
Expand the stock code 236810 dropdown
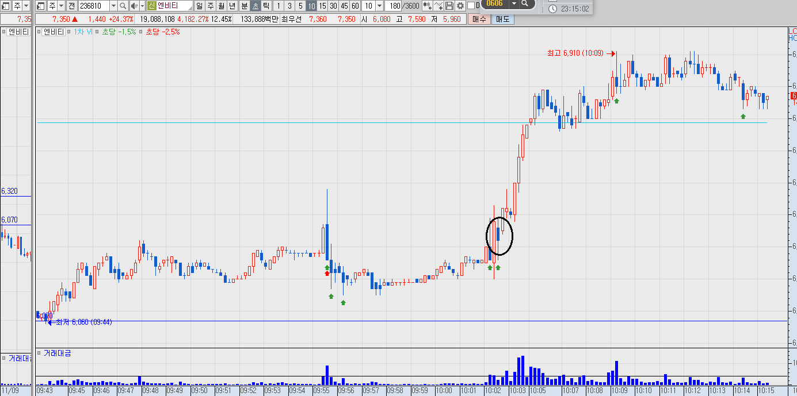[113, 6]
